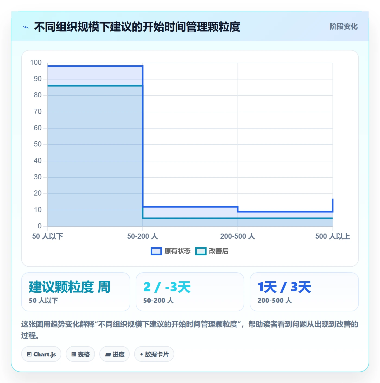Open the 1天 / 3天 data card

pyautogui.click(x=304, y=292)
